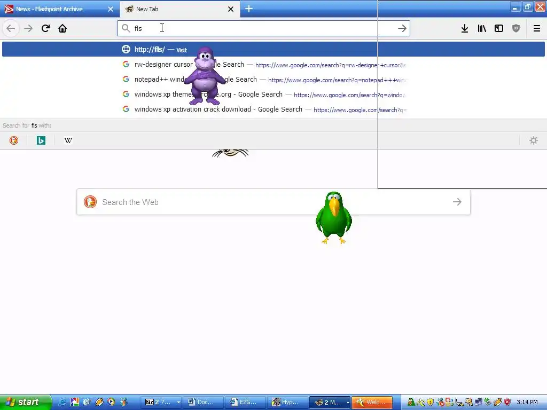Image resolution: width=547 pixels, height=410 pixels.
Task: Minimize the browser window
Action: pyautogui.click(x=515, y=7)
